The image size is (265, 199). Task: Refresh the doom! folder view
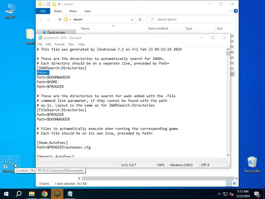tap(140, 19)
